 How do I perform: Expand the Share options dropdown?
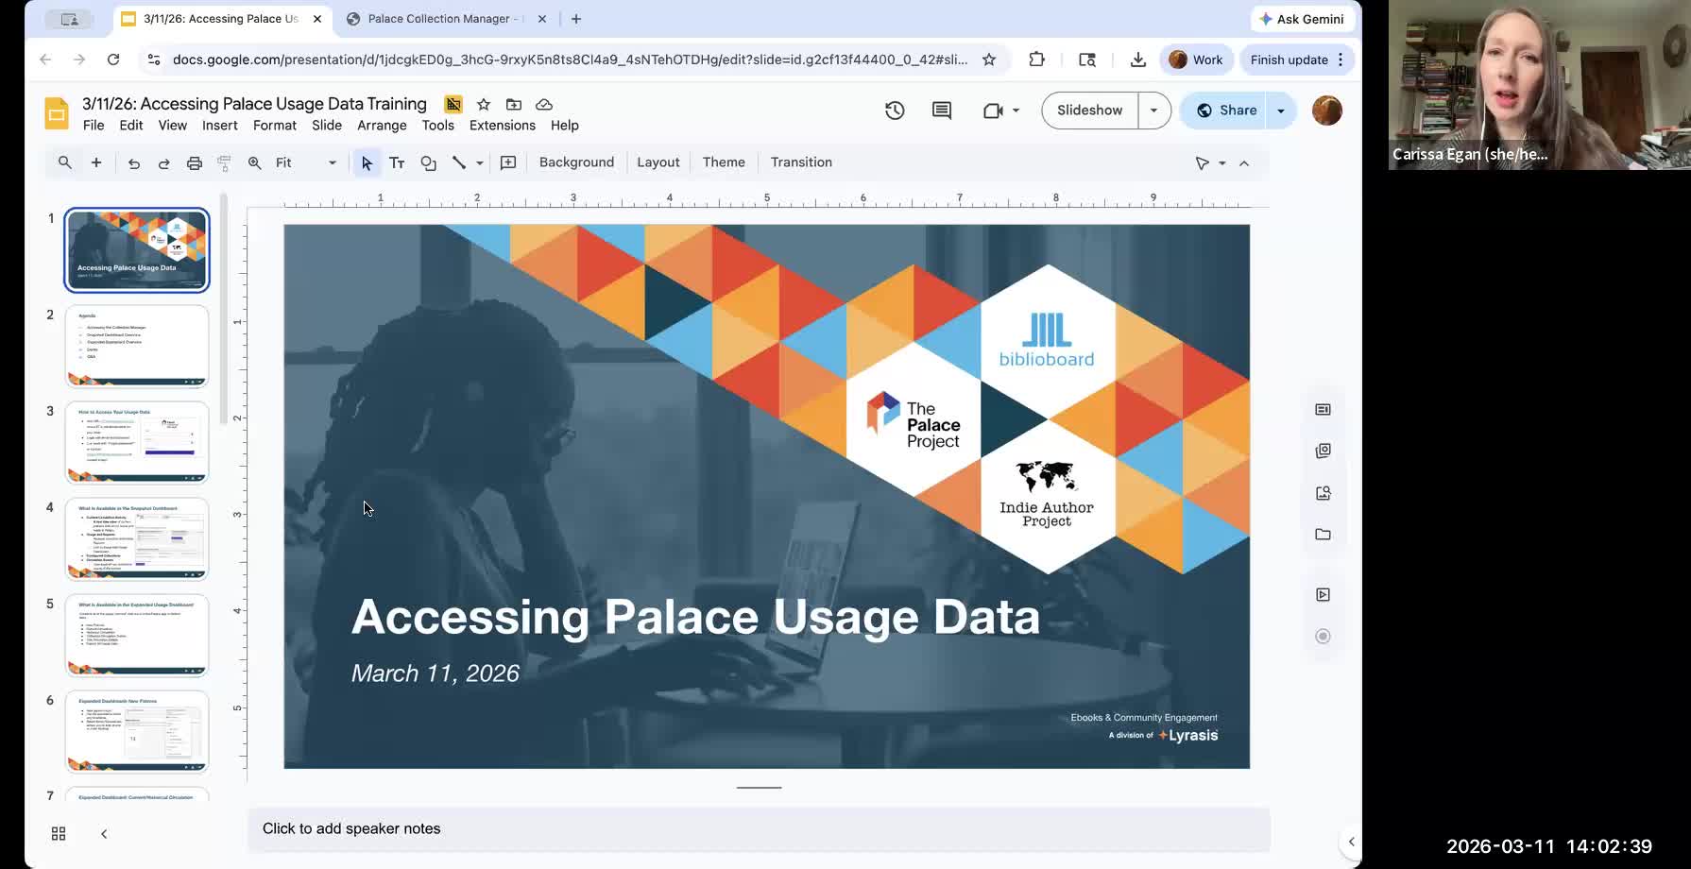1281,111
